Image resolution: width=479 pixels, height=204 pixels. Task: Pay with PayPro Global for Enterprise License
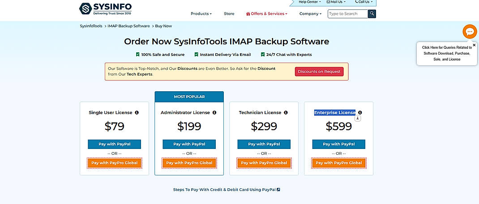[x=339, y=163]
